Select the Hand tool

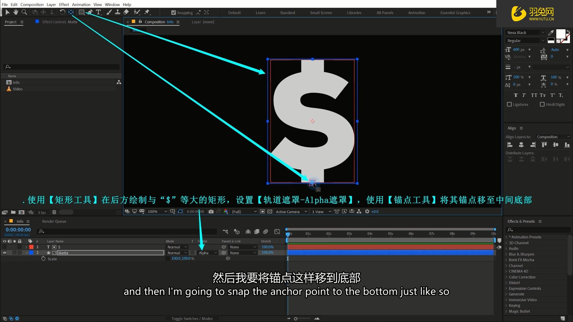[x=16, y=12]
